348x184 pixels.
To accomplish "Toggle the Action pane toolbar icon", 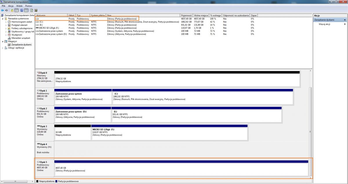I will (x=26, y=10).
